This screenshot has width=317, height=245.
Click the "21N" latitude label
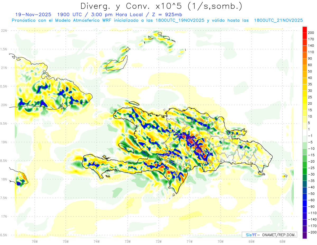(4, 68)
